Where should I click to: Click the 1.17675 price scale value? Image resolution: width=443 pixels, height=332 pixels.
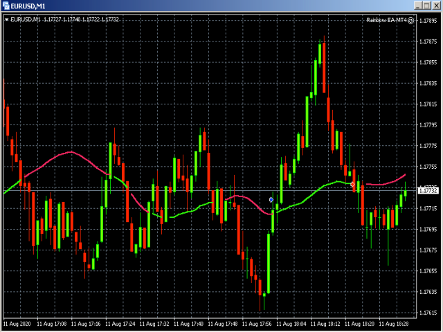click(428, 250)
